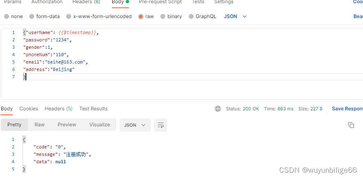This screenshot has width=363, height=178.
Task: Switch to the Preview response view
Action: [x=67, y=125]
